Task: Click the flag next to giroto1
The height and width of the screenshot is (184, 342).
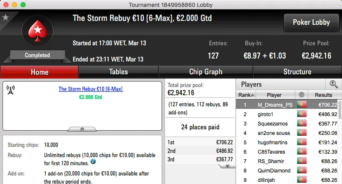Action: [x=301, y=114]
